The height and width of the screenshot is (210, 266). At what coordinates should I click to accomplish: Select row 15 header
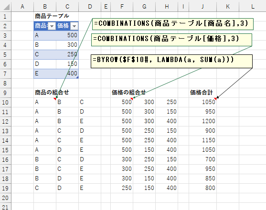[5, 150]
